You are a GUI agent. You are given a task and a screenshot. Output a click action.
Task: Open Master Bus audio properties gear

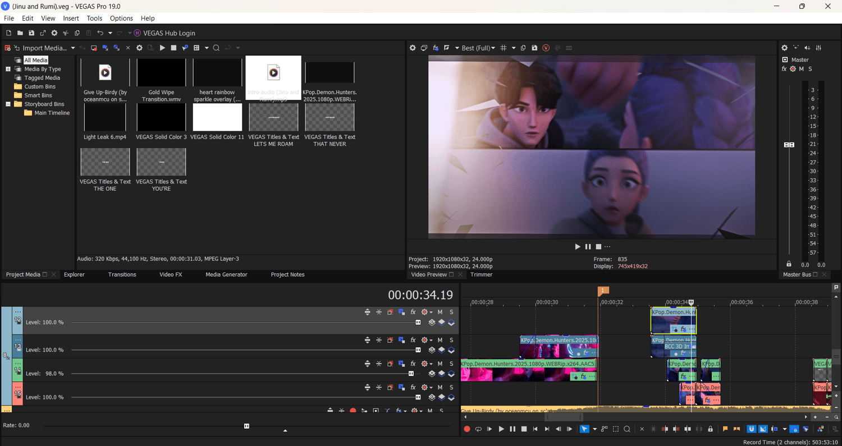coord(784,48)
